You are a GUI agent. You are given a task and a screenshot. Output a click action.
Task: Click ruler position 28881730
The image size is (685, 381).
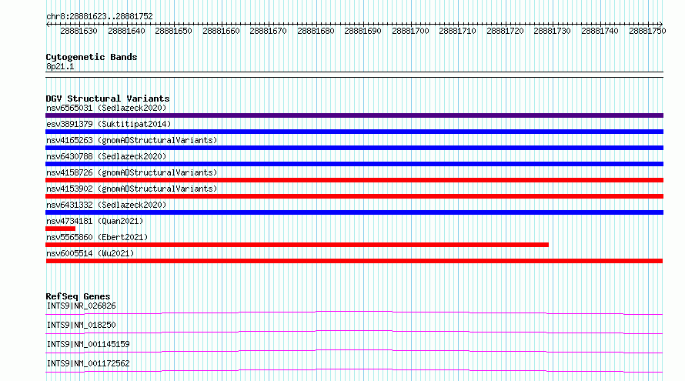click(x=552, y=31)
